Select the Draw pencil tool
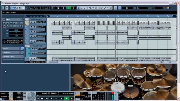The image size is (180, 101). (x=102, y=8)
